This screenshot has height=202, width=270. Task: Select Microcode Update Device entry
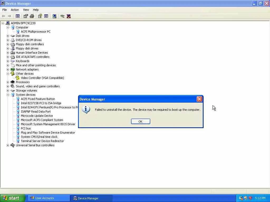tap(37, 116)
